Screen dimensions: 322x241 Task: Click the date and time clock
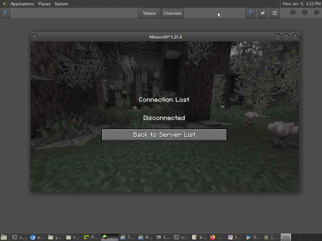[x=302, y=4]
